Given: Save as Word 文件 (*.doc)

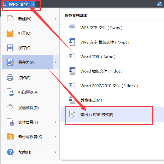Looking at the screenshot, I should point(112,57).
